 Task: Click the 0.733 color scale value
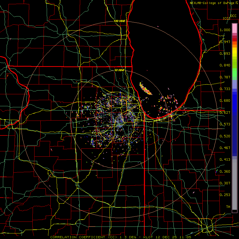coord(225,89)
